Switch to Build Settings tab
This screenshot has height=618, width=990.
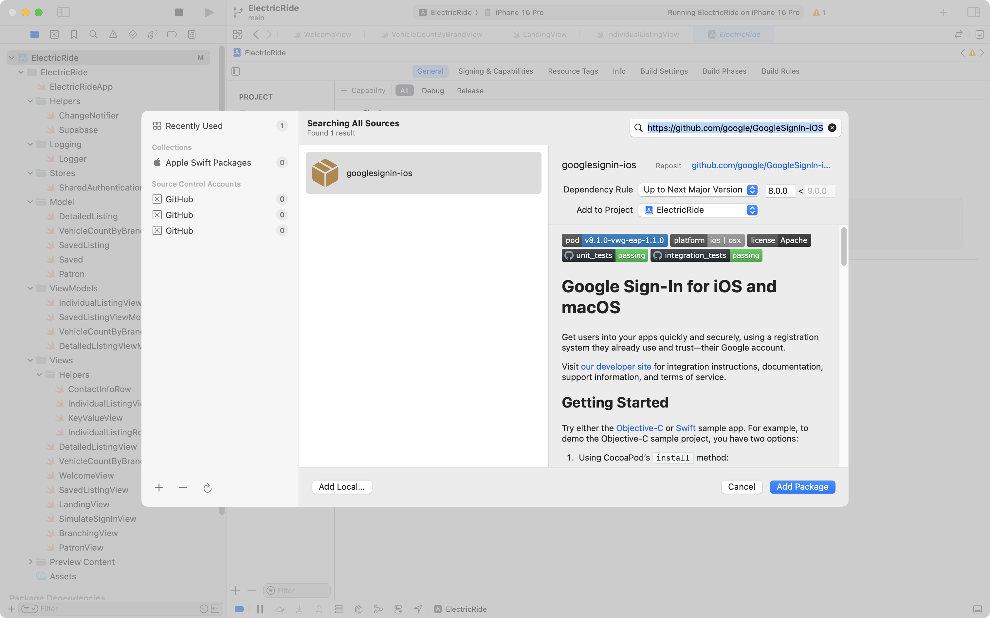click(664, 71)
